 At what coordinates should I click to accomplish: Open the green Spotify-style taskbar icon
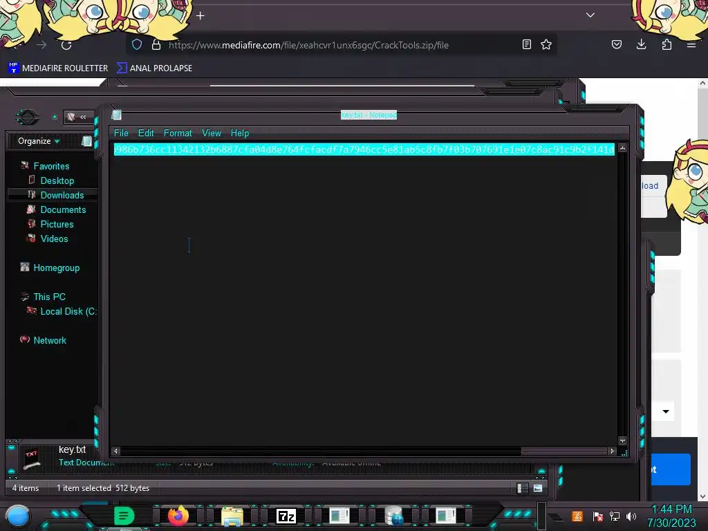(124, 516)
